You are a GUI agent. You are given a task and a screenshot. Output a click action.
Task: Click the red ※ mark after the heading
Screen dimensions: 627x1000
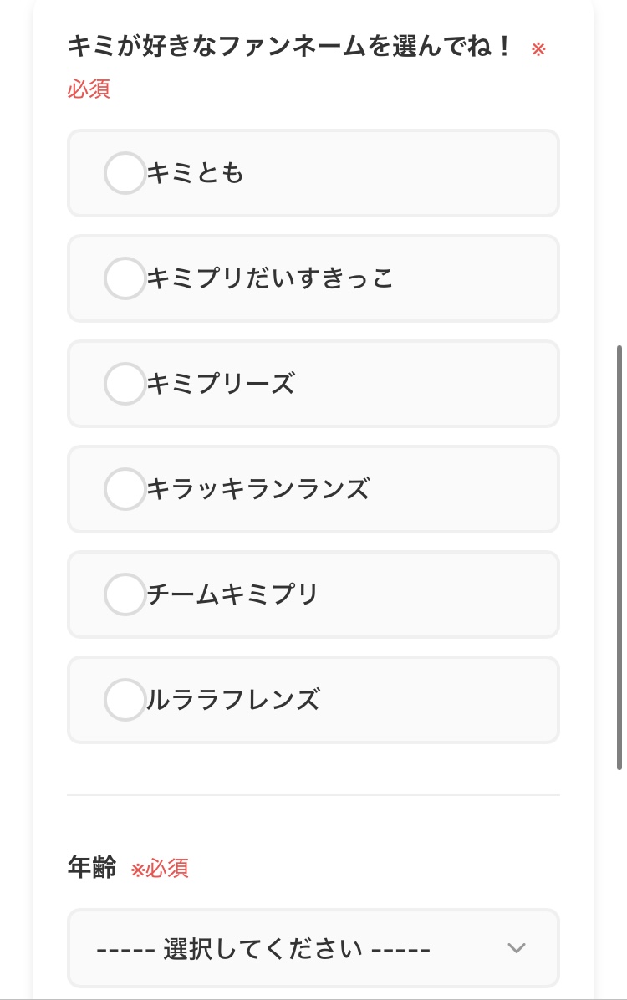tap(538, 48)
